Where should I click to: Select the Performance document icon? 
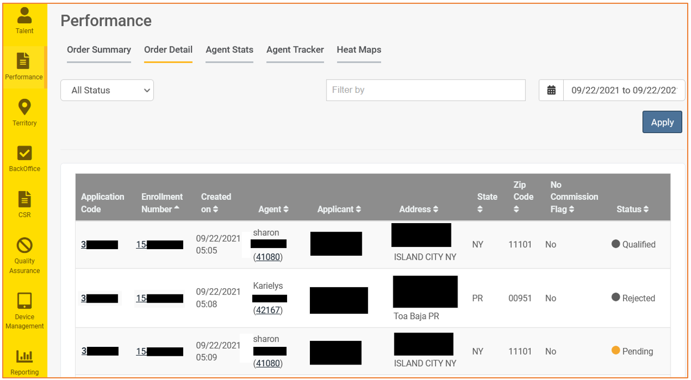click(24, 60)
